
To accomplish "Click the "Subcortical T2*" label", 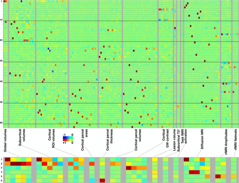I will [179, 140].
